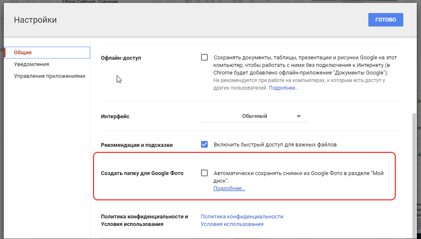Click the Интерфейс section label
This screenshot has height=239, width=421.
click(115, 117)
